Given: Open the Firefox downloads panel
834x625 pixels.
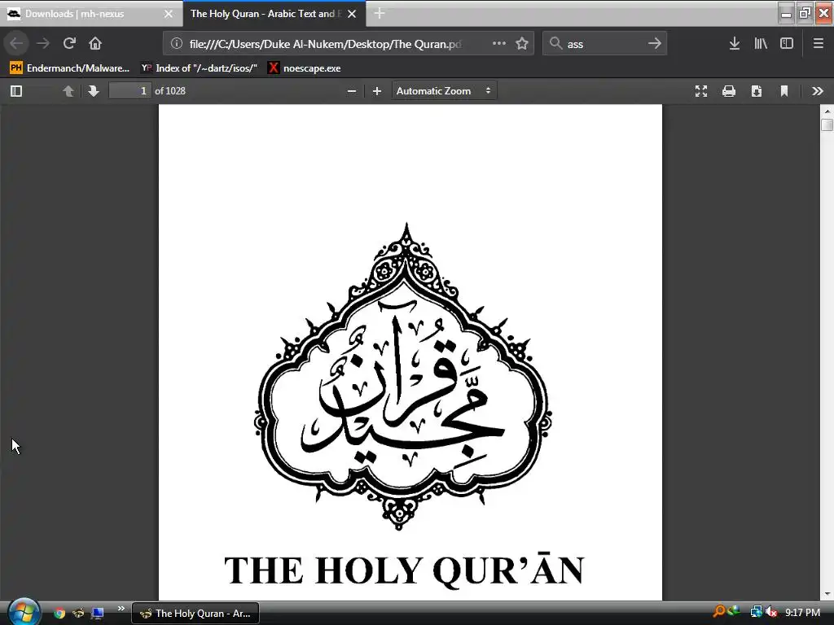Looking at the screenshot, I should 735,43.
